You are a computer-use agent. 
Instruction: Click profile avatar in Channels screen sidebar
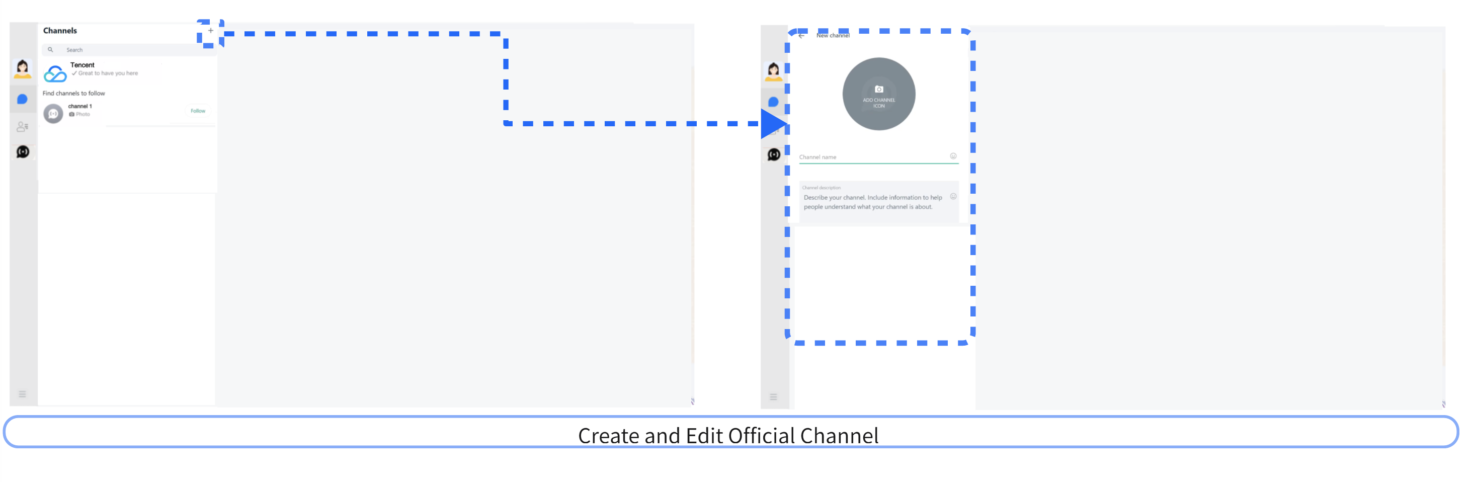(22, 69)
